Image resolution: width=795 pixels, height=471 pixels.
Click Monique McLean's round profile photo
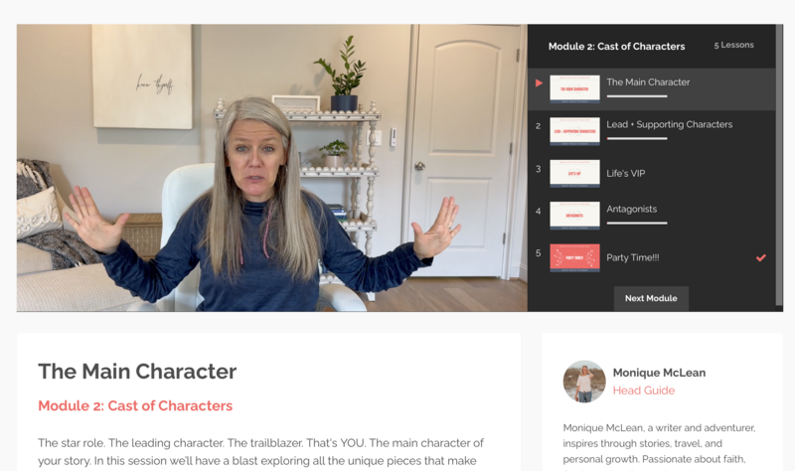coord(584,382)
